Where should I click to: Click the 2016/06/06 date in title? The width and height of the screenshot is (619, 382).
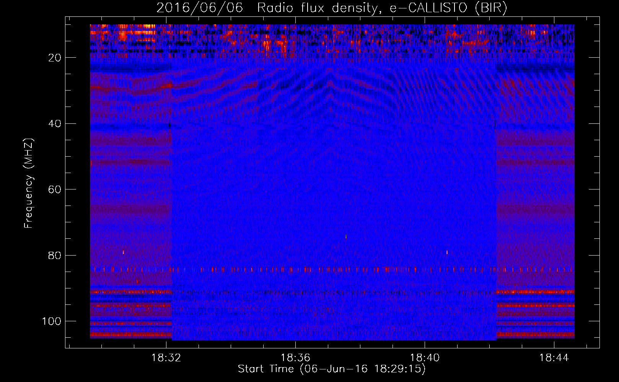pyautogui.click(x=200, y=8)
